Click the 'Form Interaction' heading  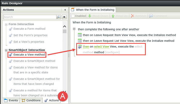point(21,24)
